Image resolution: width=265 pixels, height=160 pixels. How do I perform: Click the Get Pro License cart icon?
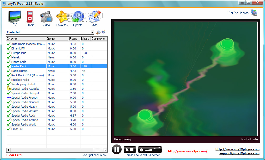tap(254, 13)
